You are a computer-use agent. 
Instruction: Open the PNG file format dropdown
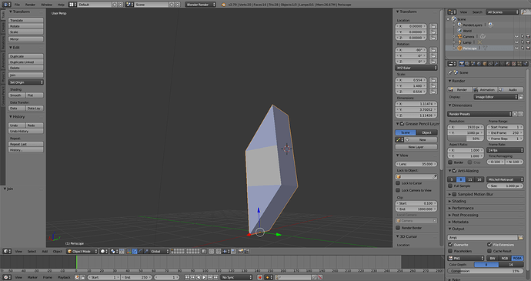466,259
